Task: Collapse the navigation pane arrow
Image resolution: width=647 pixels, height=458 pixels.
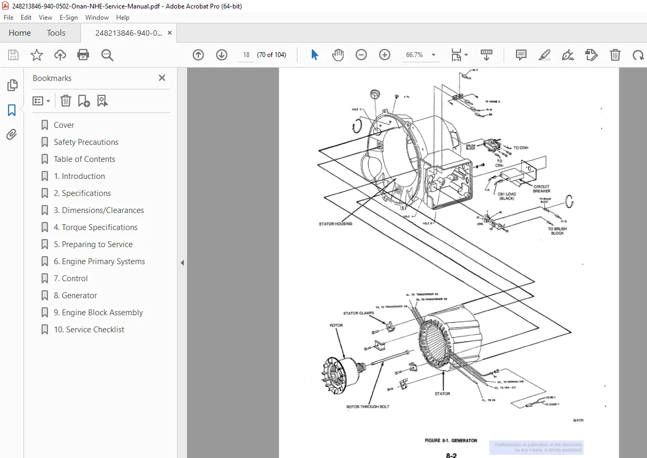Action: [182, 263]
